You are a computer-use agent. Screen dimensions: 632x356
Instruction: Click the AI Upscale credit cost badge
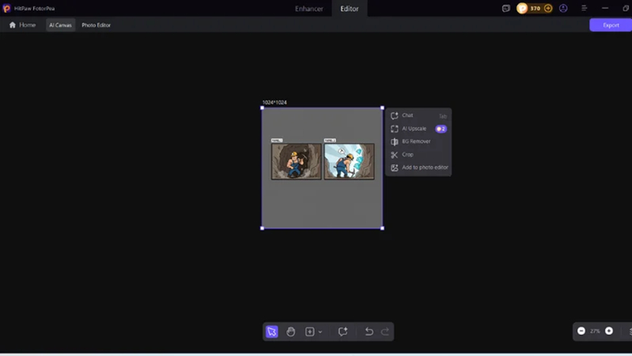(441, 129)
